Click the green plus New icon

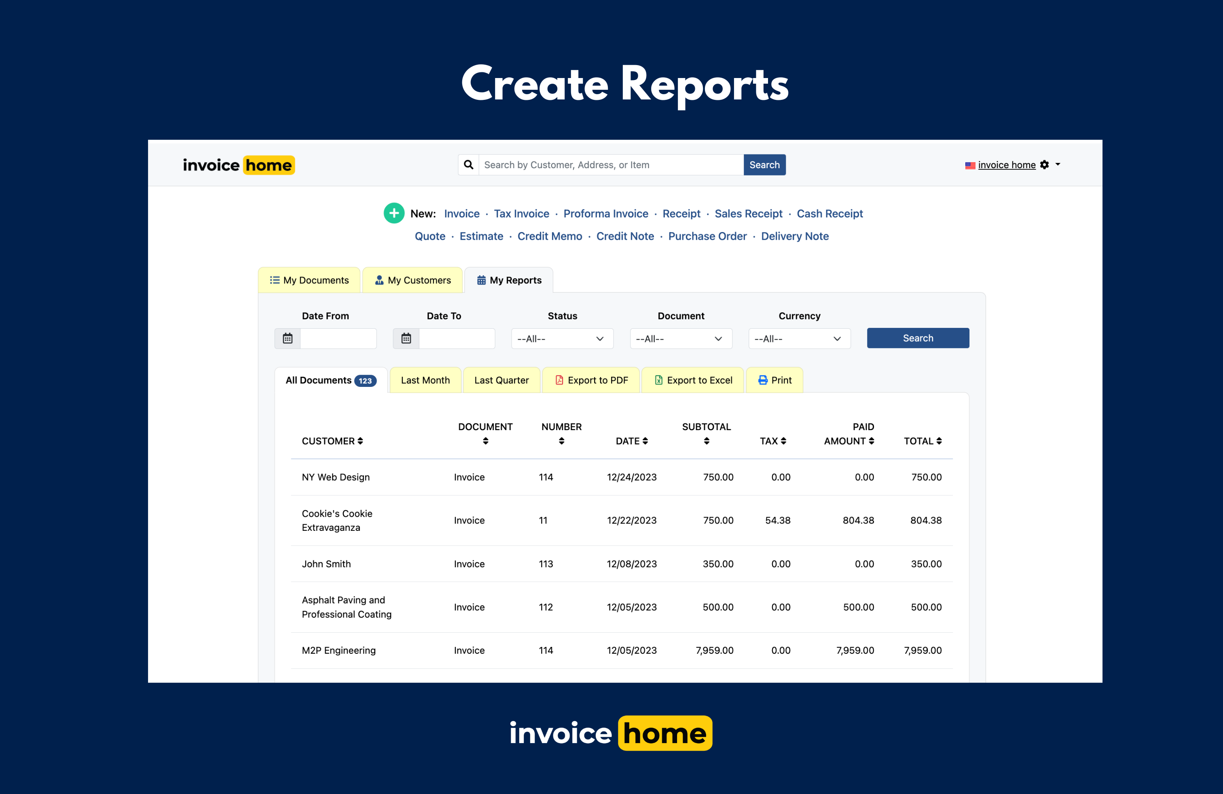point(394,213)
